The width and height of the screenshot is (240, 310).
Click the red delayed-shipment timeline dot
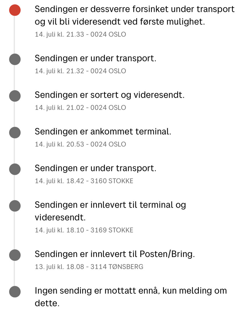pos(15,10)
